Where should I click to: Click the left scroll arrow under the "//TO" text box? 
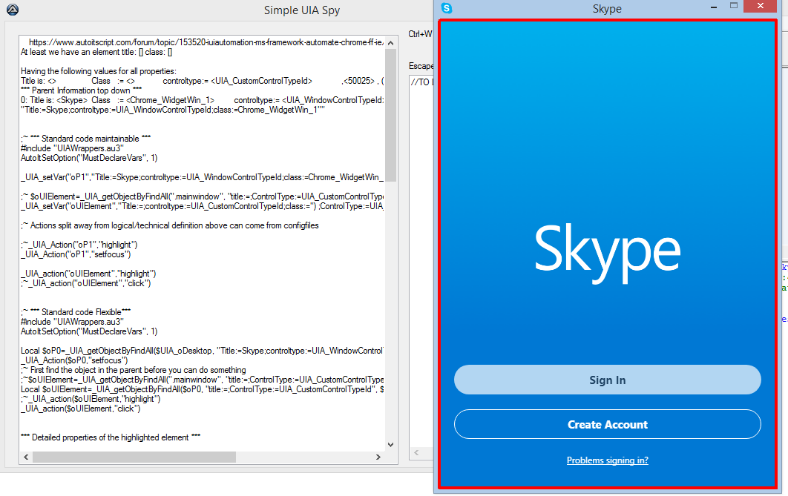tap(416, 453)
